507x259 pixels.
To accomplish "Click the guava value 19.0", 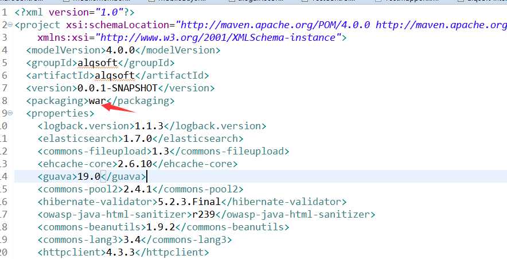I will [89, 176].
